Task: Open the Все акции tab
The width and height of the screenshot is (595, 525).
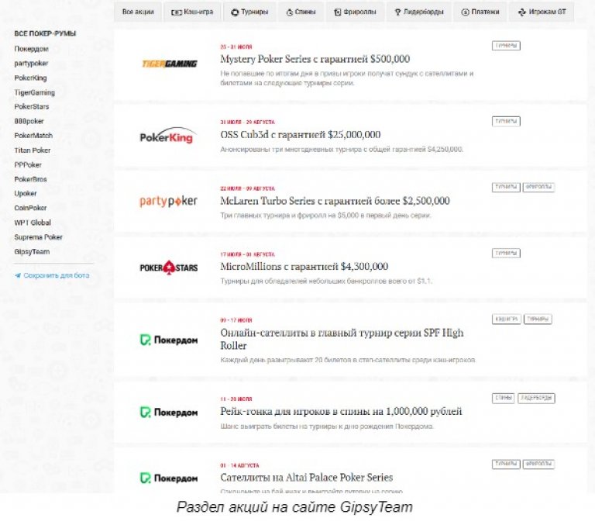Action: (138, 12)
